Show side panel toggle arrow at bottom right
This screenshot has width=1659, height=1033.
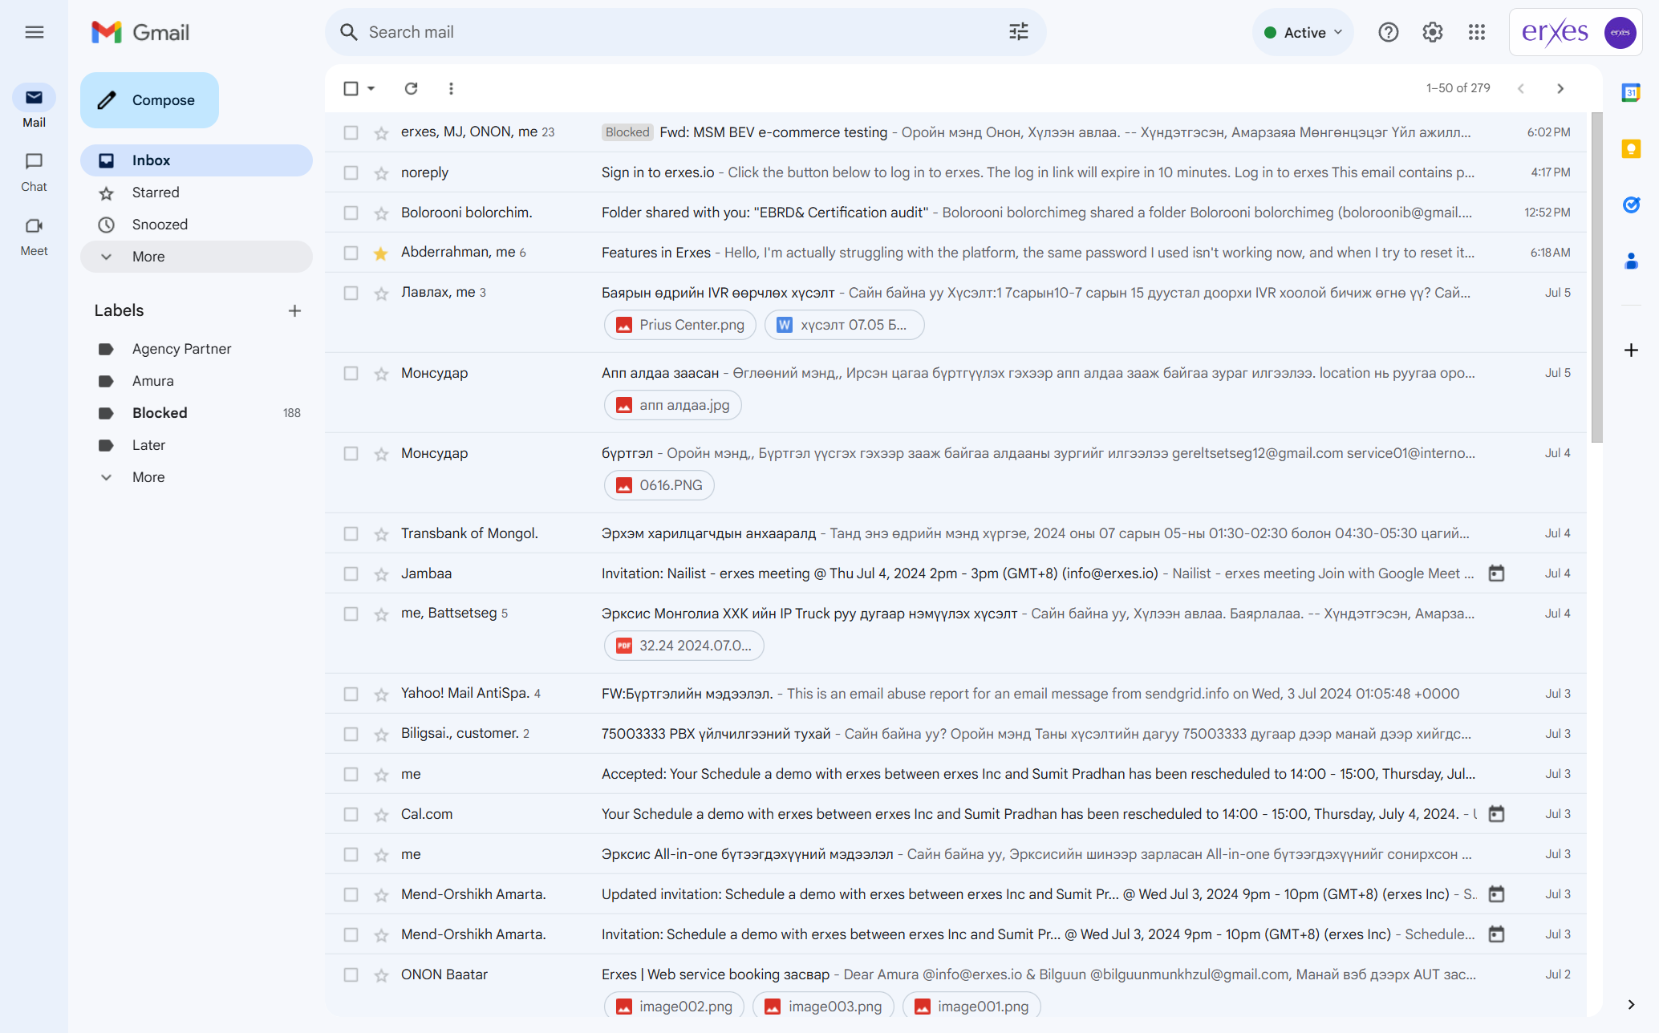[x=1630, y=1004]
